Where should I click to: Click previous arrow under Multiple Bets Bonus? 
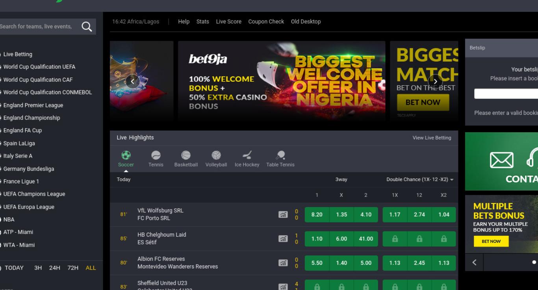click(474, 262)
